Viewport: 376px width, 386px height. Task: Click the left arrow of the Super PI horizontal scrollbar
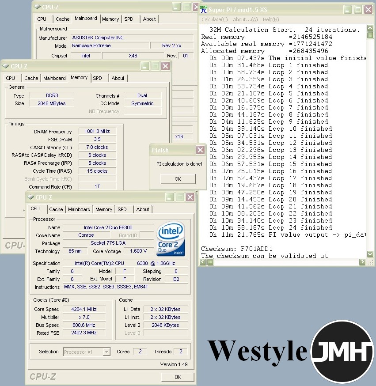click(x=203, y=262)
